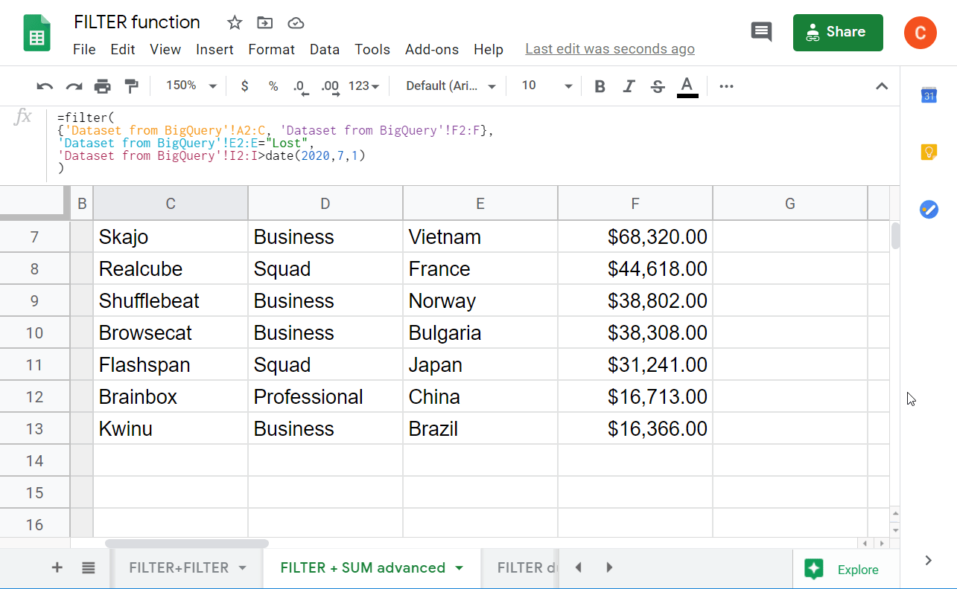
Task: Open Google Keep in the sidebar
Action: [x=928, y=152]
